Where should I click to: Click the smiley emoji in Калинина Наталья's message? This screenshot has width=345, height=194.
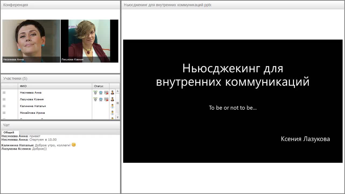pyautogui.click(x=74, y=145)
